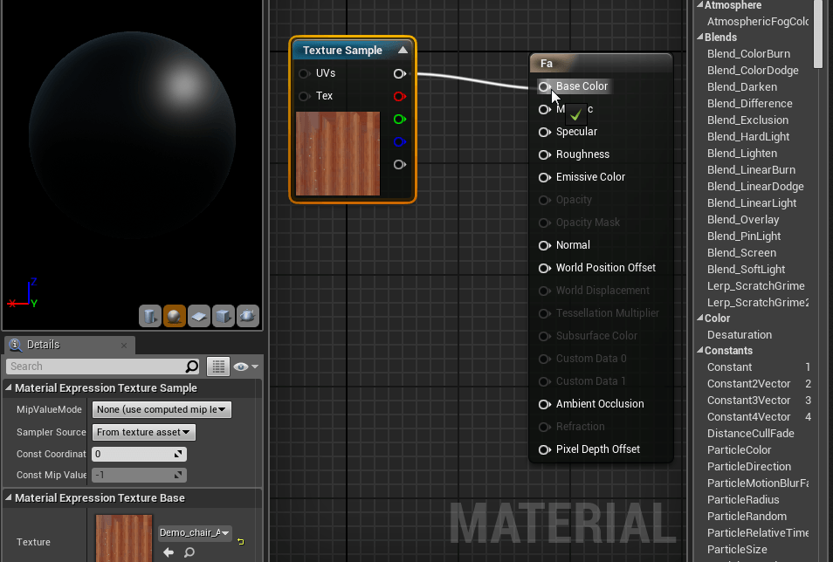Select Constant3Vector in the palette

pos(748,401)
